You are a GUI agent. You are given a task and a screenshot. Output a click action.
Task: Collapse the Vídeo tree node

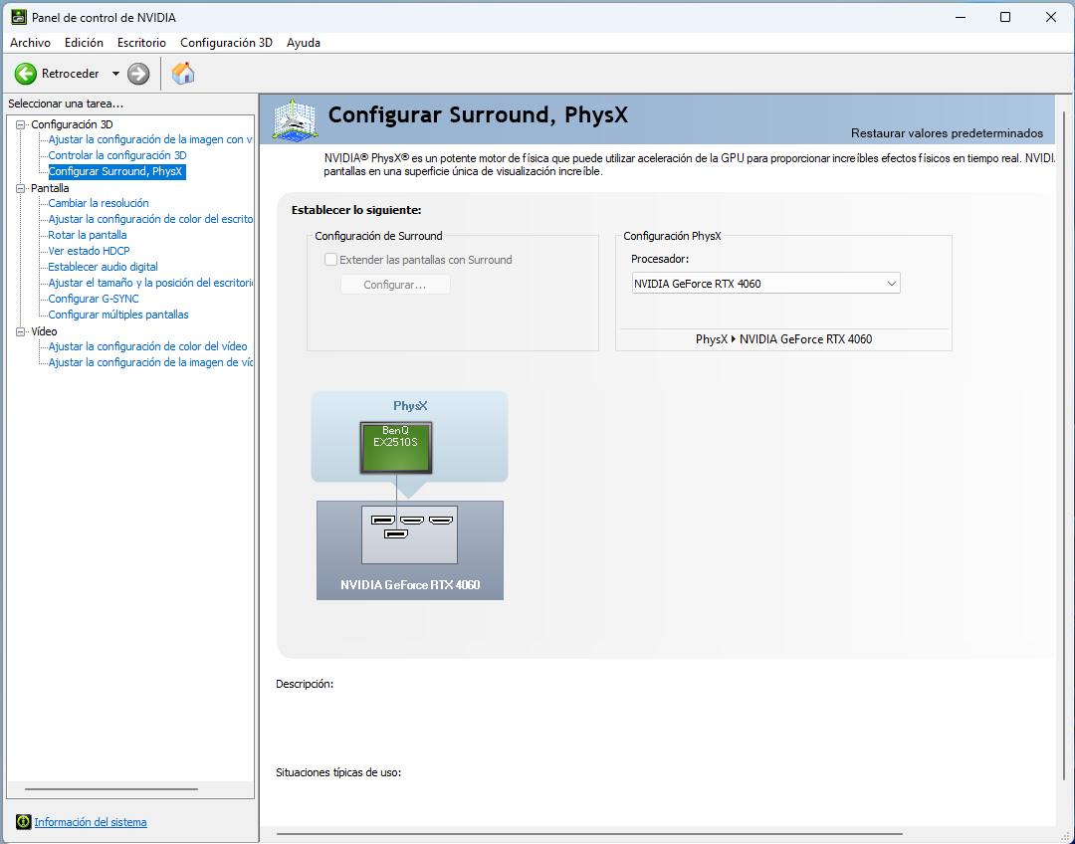tap(21, 331)
